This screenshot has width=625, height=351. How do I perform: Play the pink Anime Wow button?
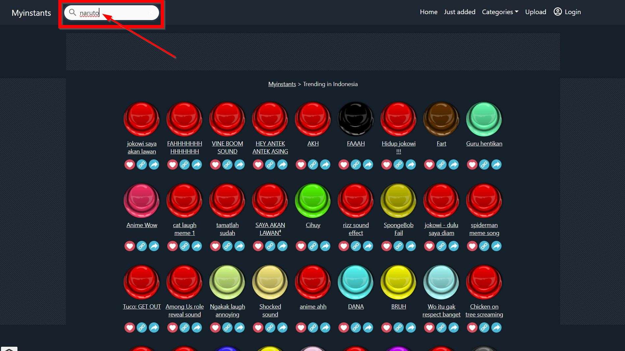(x=142, y=200)
